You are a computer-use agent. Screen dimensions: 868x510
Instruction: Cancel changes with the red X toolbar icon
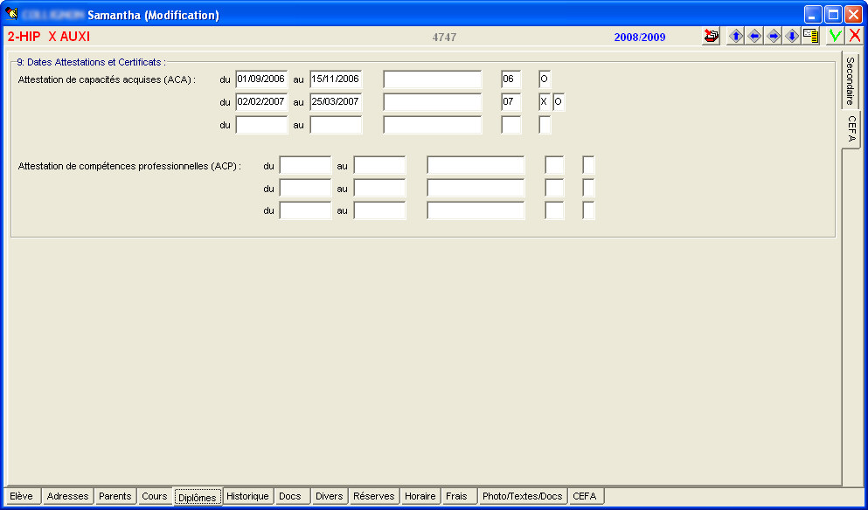pos(855,37)
